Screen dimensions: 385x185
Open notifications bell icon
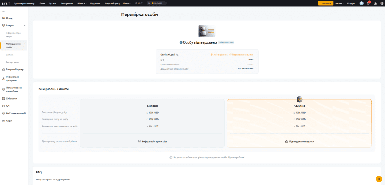368,3
